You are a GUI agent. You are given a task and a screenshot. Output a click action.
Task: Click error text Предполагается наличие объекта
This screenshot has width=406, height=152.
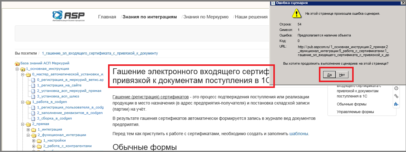tap(324, 35)
